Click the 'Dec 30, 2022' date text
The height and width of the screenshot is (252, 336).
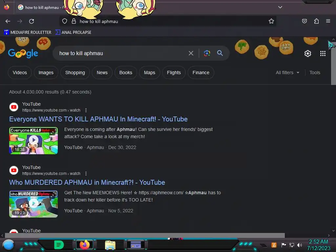click(122, 147)
